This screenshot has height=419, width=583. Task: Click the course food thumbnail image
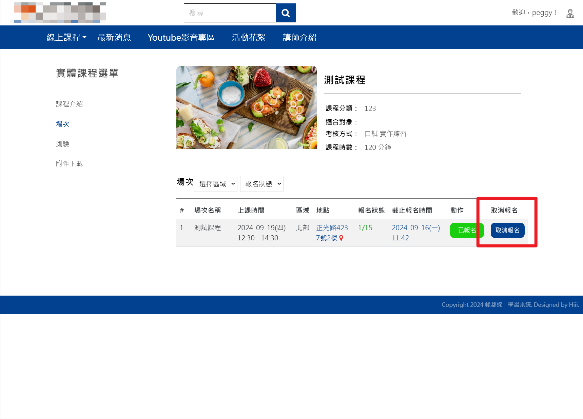coord(247,107)
